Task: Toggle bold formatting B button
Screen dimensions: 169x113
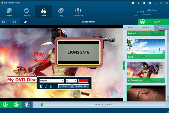Action: (x=41, y=86)
